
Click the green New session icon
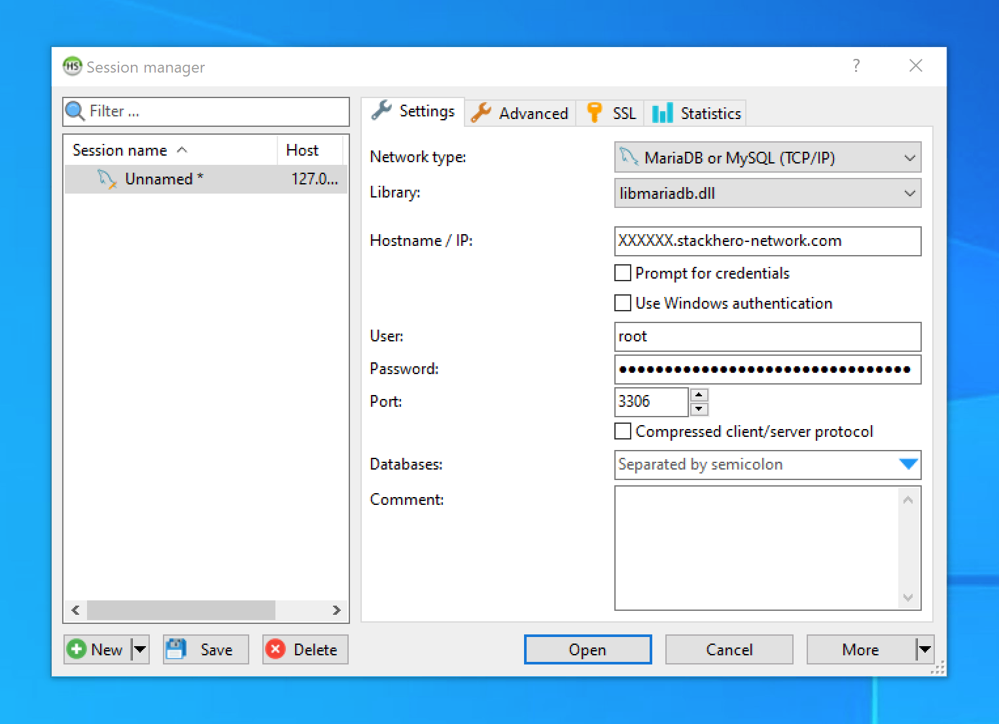(78, 649)
